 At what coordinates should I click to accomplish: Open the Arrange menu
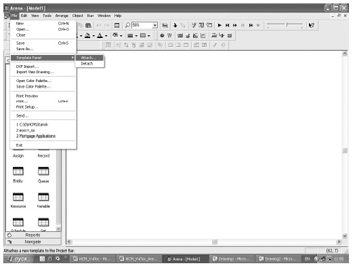pos(62,16)
